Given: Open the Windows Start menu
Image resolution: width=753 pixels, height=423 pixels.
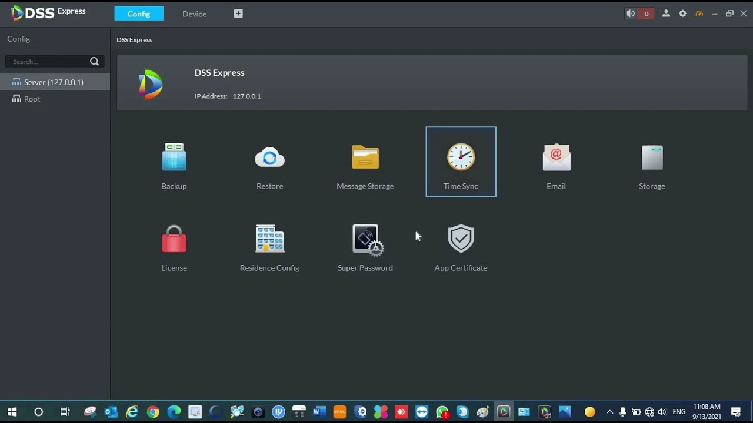Looking at the screenshot, I should (x=12, y=412).
